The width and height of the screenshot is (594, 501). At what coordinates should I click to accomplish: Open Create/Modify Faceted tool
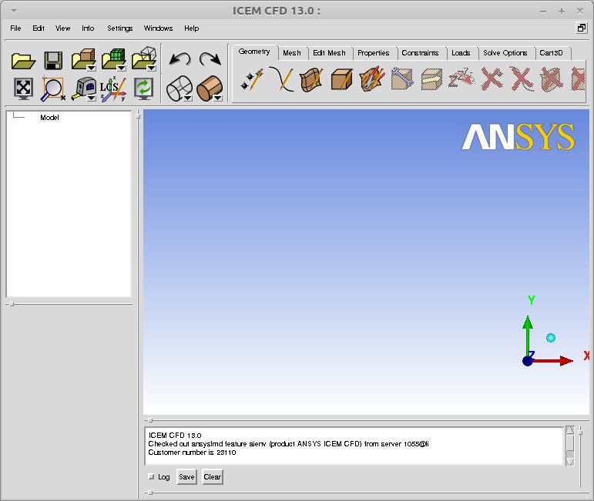pos(372,79)
